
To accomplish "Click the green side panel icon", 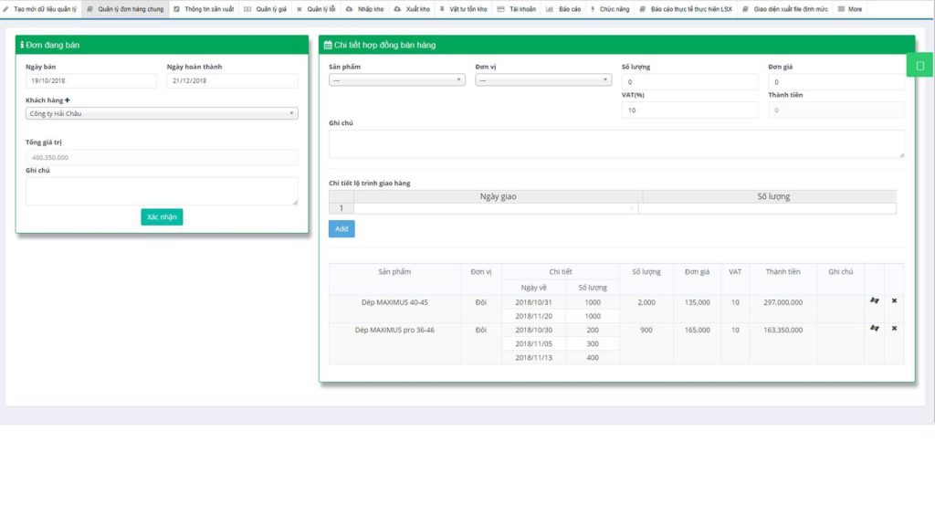I will click(x=920, y=66).
